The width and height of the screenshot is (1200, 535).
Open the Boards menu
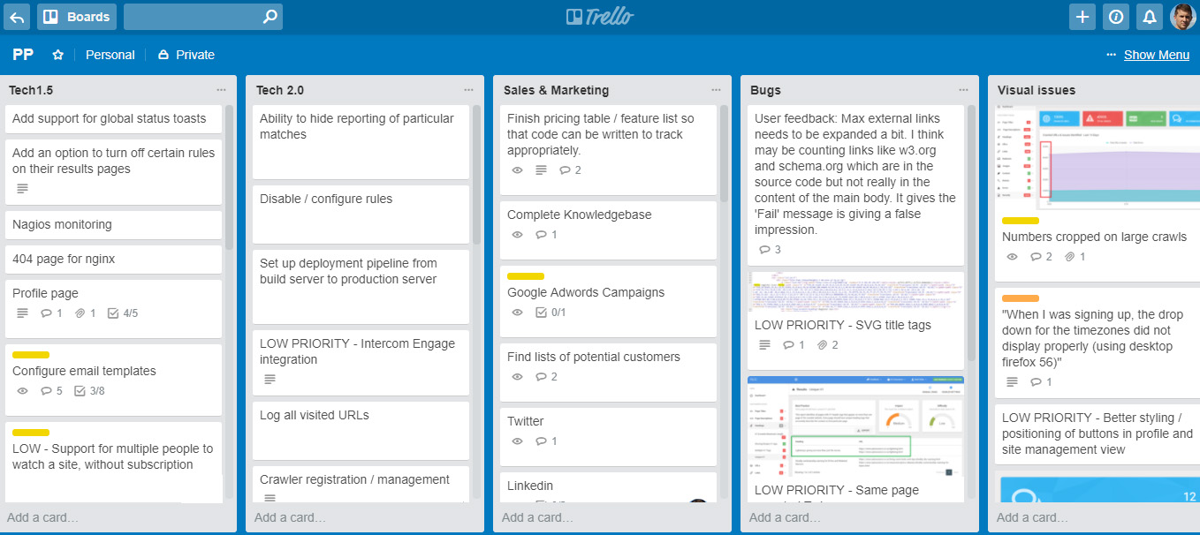click(78, 16)
